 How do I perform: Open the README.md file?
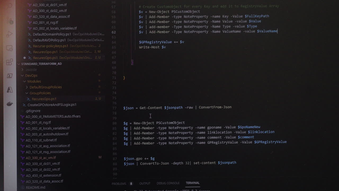35,187
